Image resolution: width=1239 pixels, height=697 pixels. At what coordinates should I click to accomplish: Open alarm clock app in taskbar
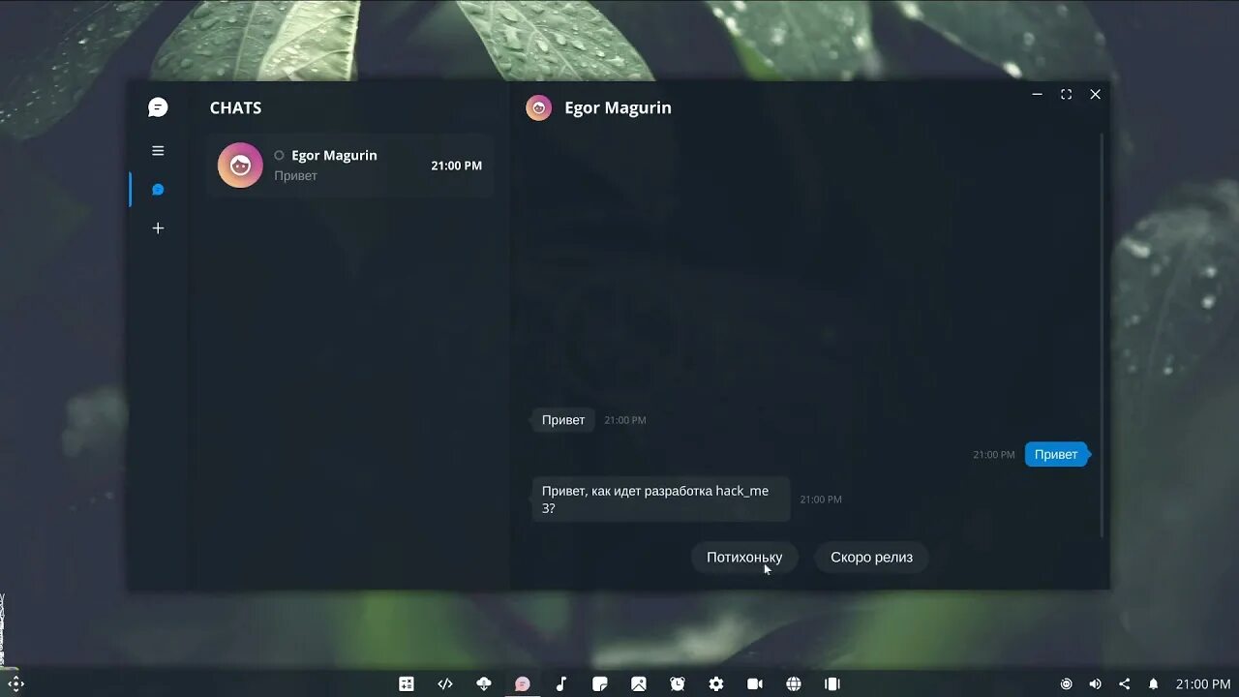[678, 683]
